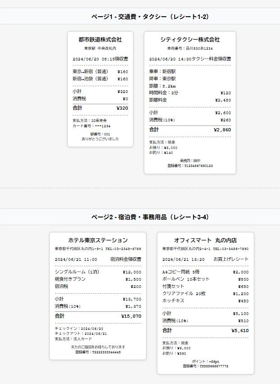Click the ページ1 交通費・タクシー heading

(x=150, y=17)
